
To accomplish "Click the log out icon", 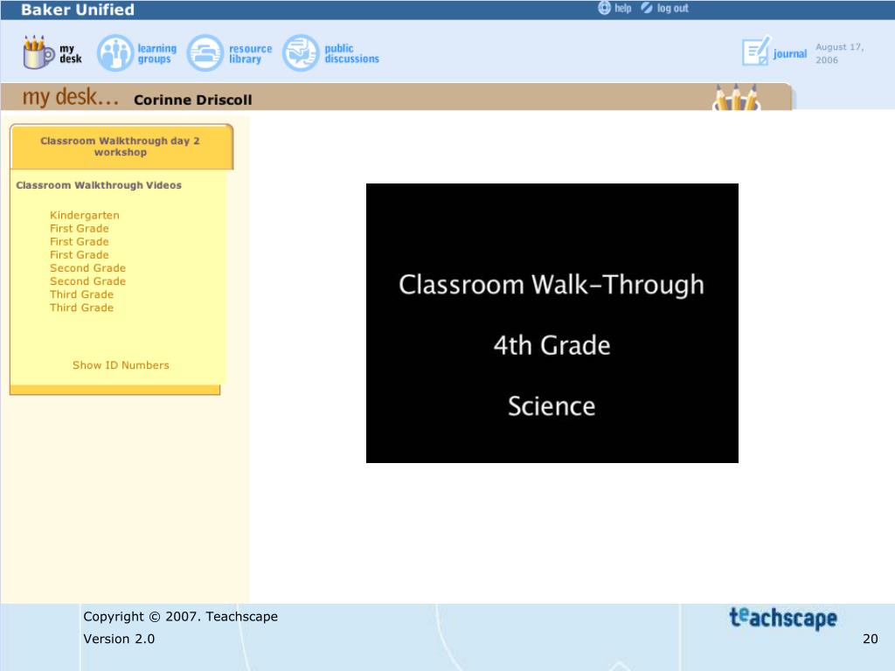I will (x=646, y=8).
